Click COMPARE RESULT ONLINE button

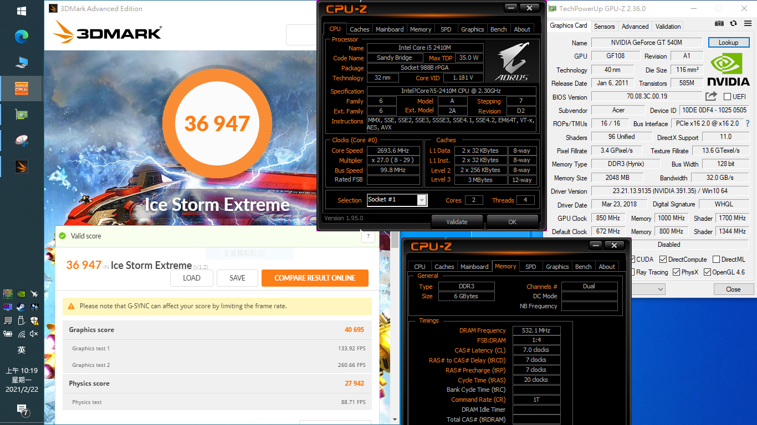(x=315, y=278)
